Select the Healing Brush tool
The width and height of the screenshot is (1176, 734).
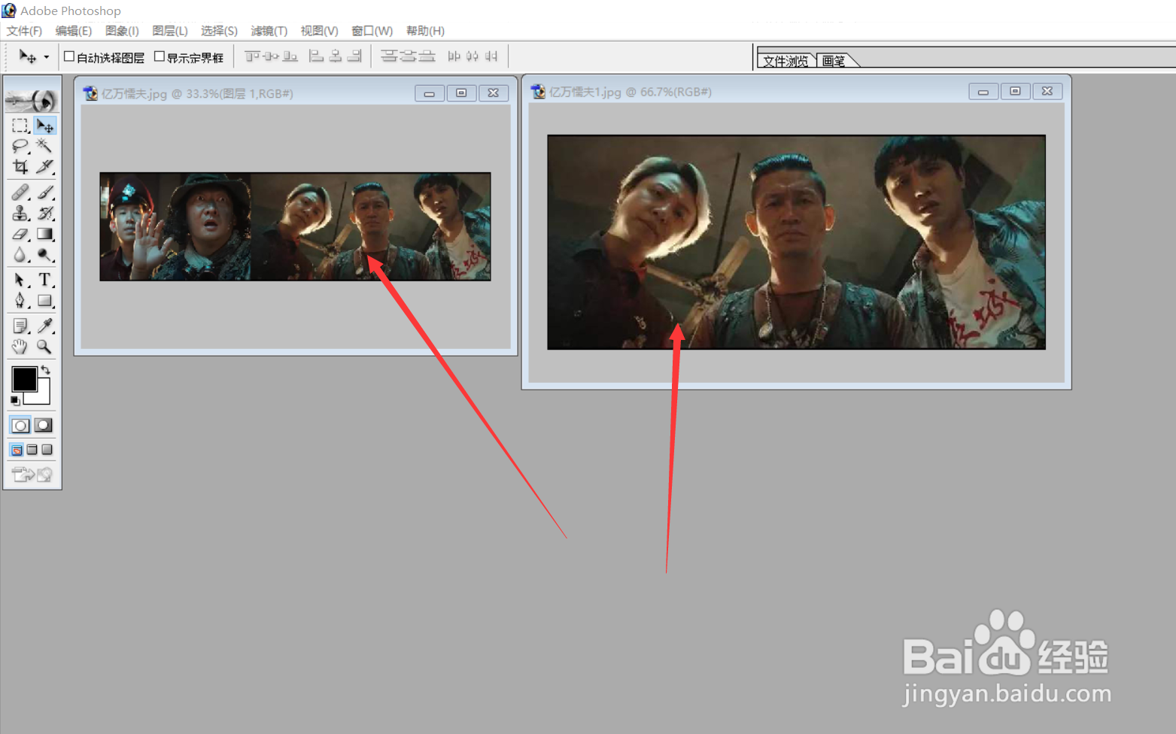click(x=20, y=193)
